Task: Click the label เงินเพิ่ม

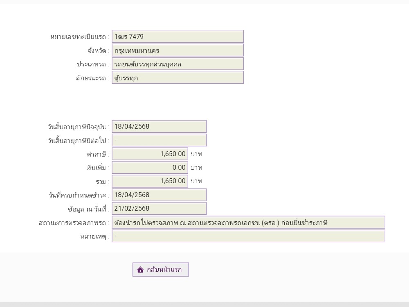Action: (97, 168)
